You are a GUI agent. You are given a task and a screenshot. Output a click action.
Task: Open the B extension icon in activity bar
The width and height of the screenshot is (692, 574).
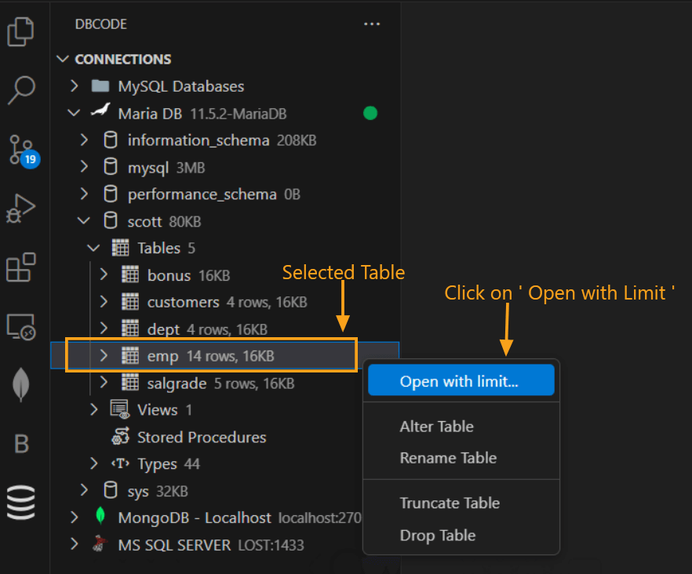[21, 443]
